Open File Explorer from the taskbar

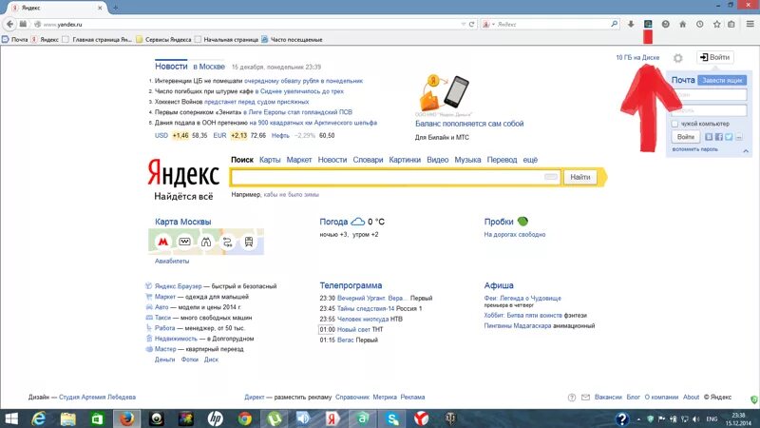(x=67, y=418)
